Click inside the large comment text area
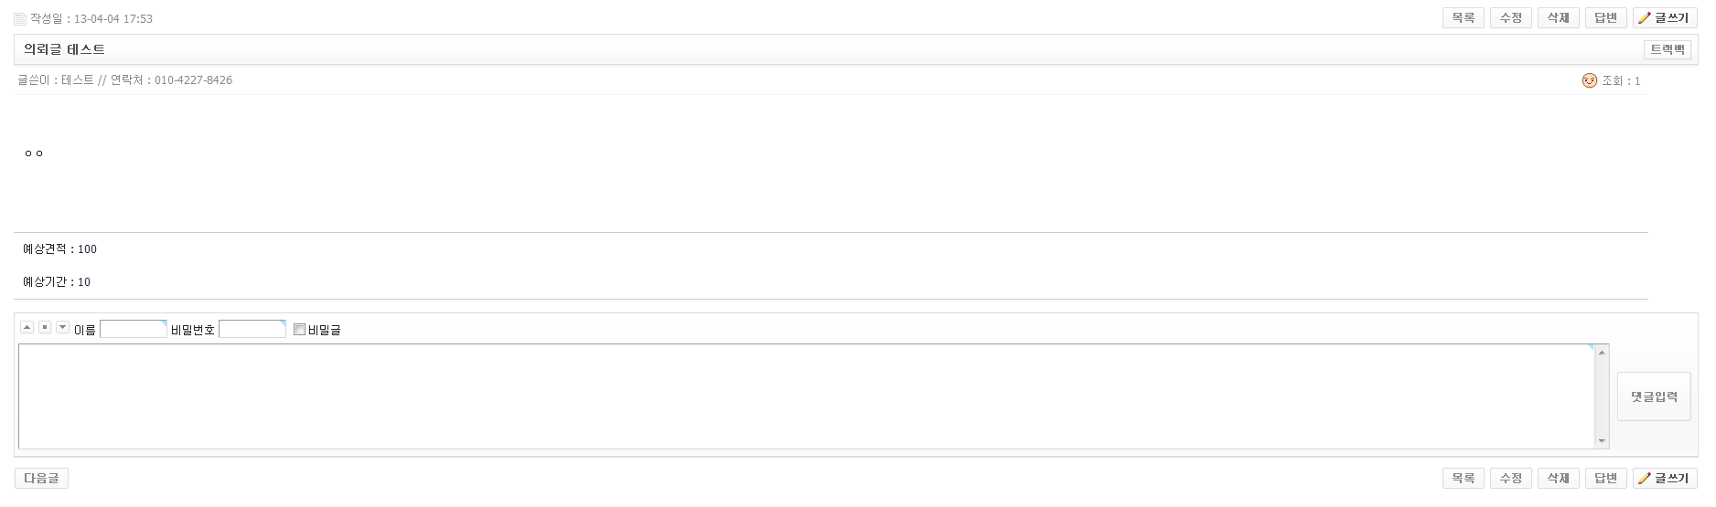 pyautogui.click(x=805, y=396)
